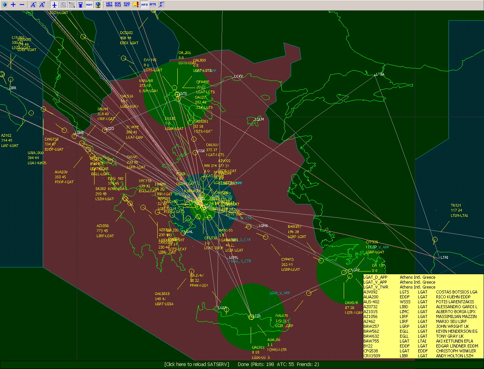
Task: Toggle the desk globe map icon
Action: [98, 5]
